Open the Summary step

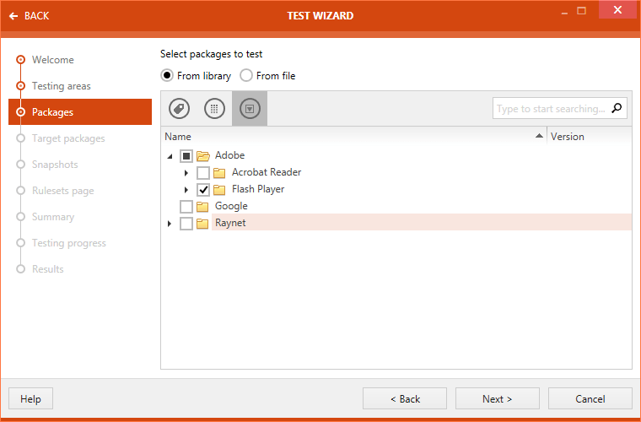pyautogui.click(x=53, y=217)
